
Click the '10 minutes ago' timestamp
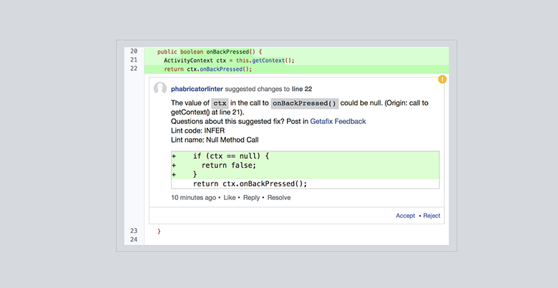[x=194, y=198]
